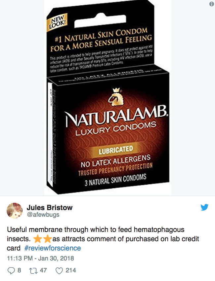Open the #reviewforscience hashtag

pos(53,248)
